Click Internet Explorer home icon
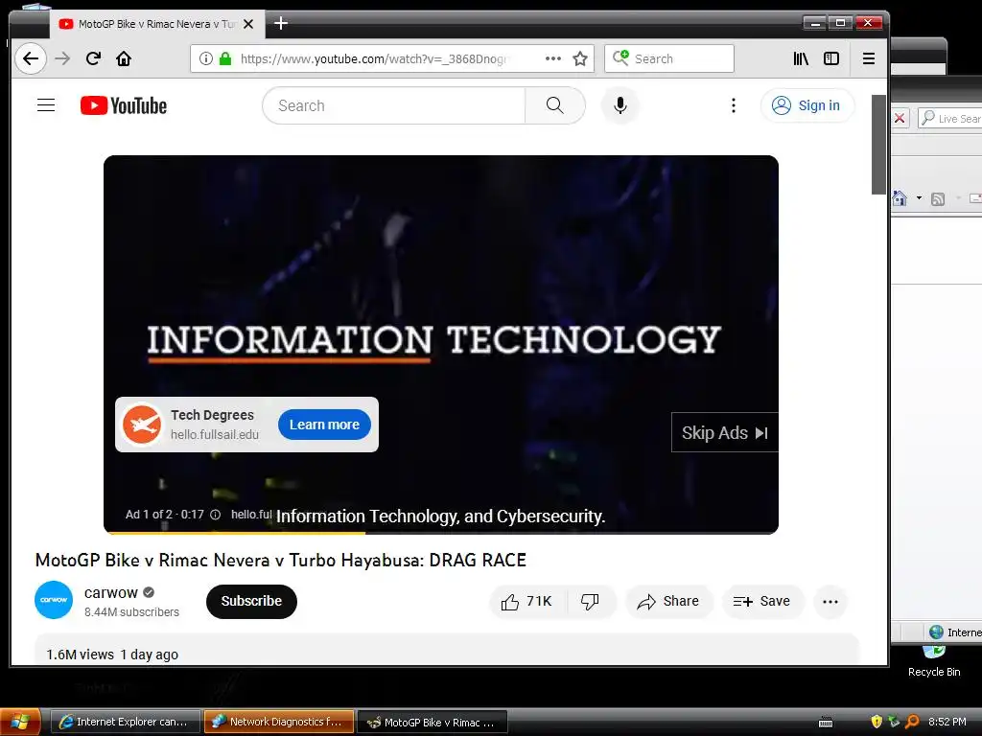Screen dimensions: 982x736 coord(900,198)
